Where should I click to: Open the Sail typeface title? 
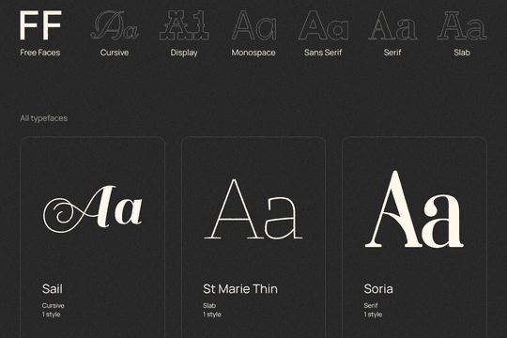(53, 289)
